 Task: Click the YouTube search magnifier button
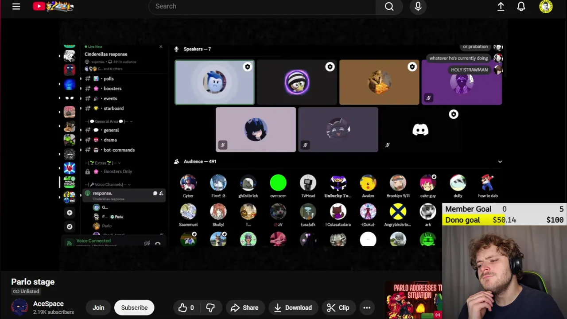click(389, 6)
